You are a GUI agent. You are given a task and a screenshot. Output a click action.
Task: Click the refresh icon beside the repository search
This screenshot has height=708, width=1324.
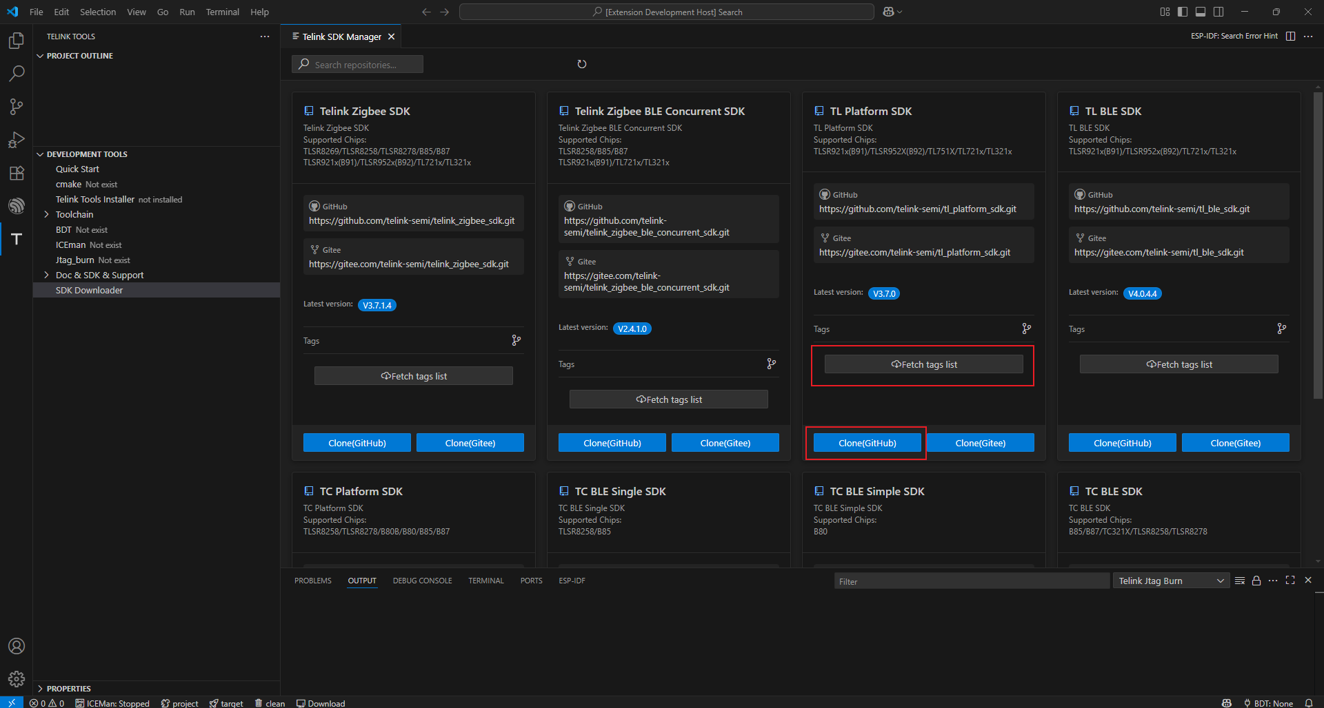click(x=581, y=63)
